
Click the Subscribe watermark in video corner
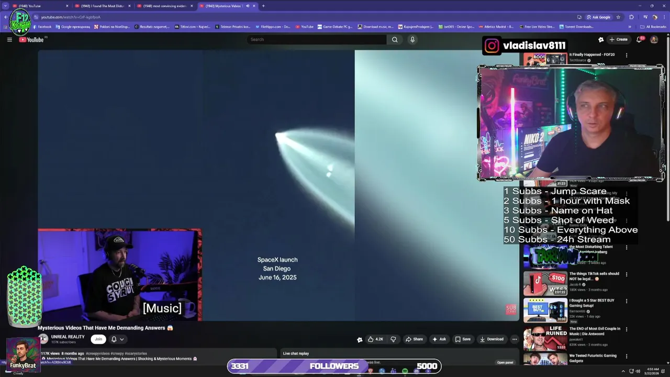click(511, 309)
